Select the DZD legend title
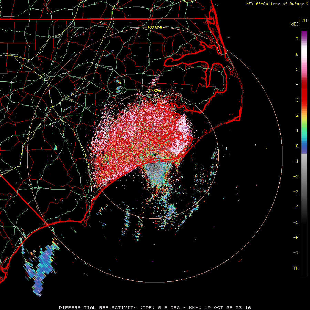Viewport: 310px width, 310px height. [303, 21]
